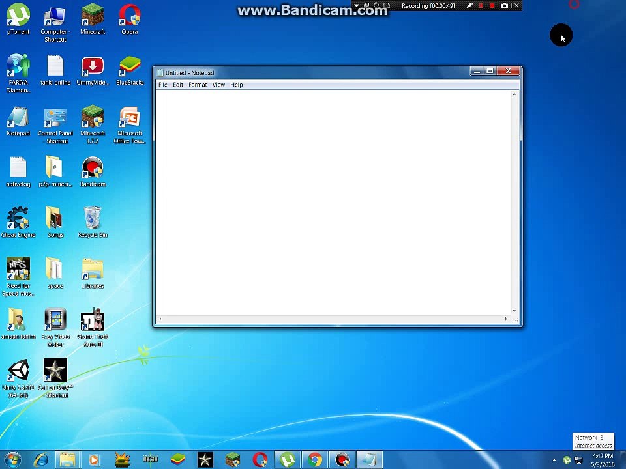Select the Easy Video Maker icon

pos(55,328)
